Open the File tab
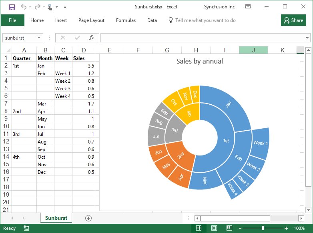 pos(12,20)
